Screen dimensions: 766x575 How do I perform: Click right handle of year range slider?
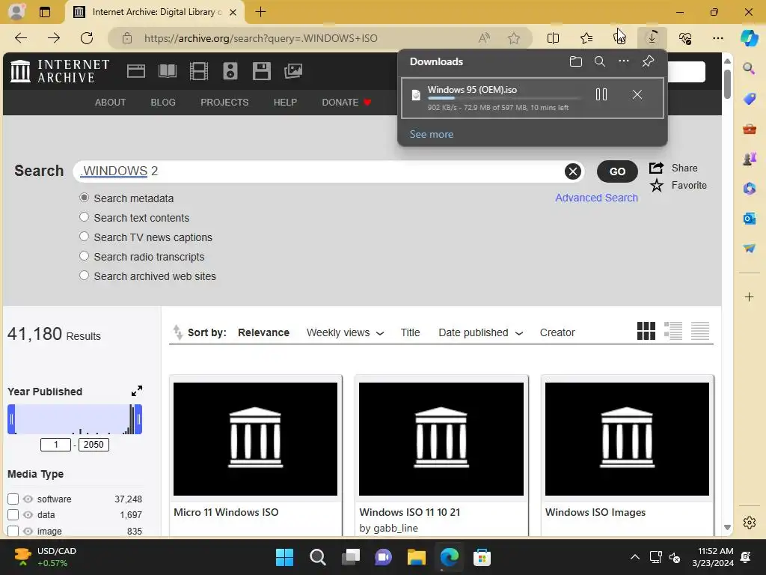click(x=138, y=419)
